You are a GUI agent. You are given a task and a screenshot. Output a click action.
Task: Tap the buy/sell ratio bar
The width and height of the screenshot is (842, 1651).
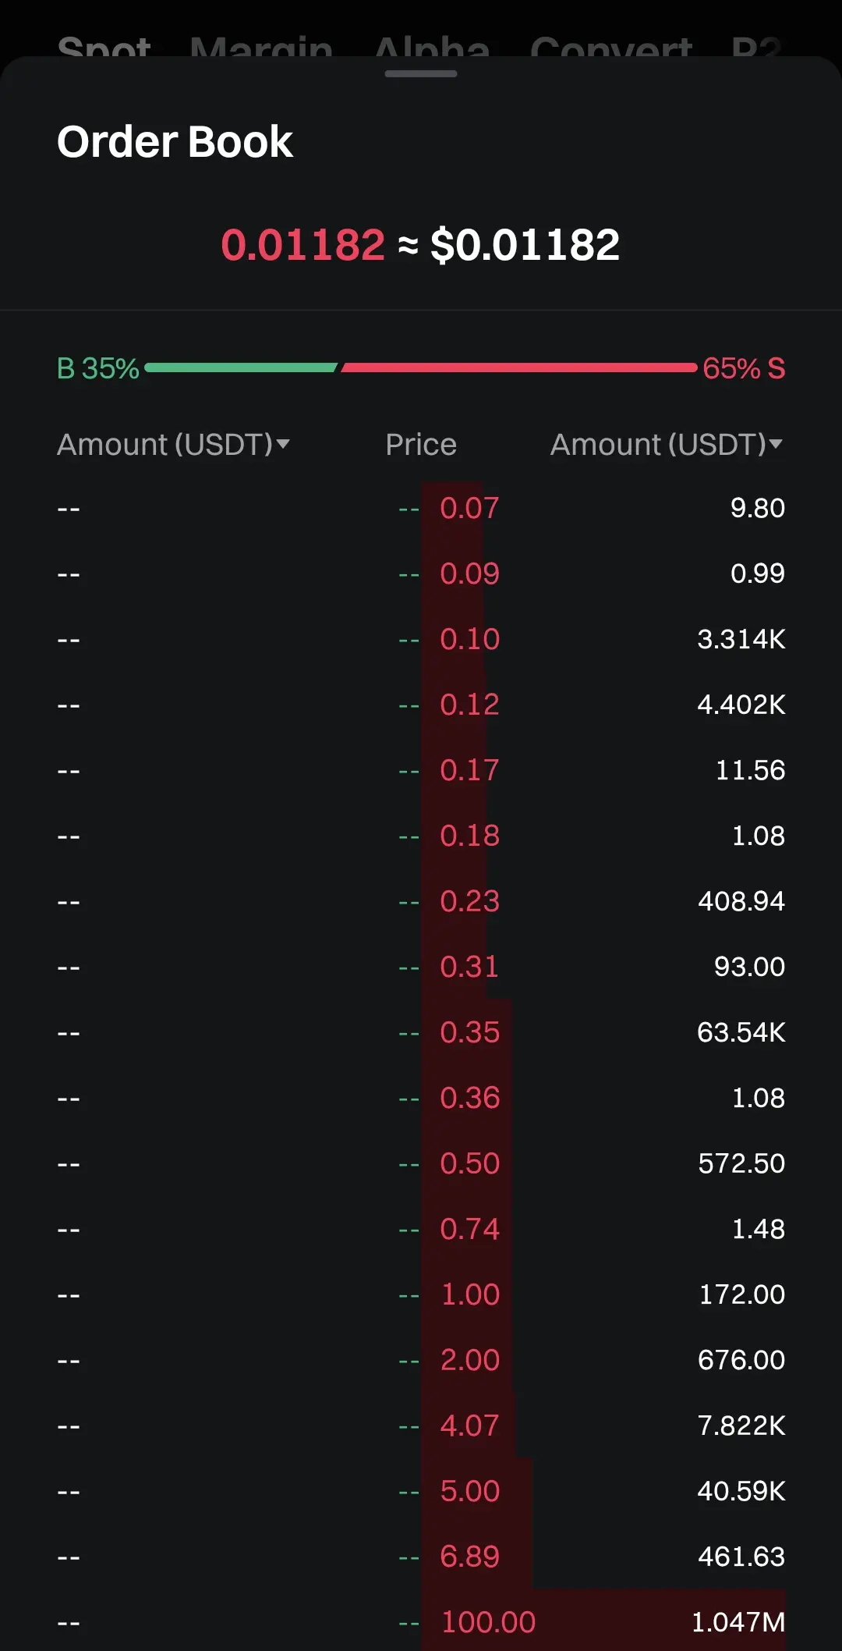click(x=421, y=367)
